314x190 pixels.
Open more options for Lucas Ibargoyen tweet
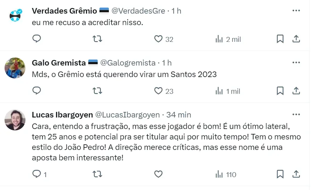pyautogui.click(x=296, y=115)
